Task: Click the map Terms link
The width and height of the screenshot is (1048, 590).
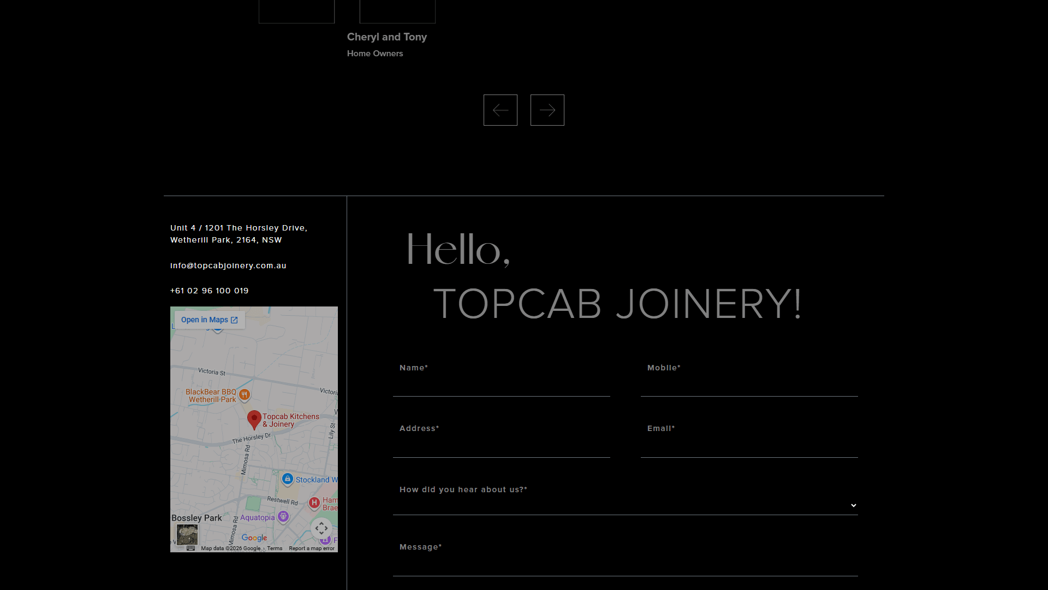Action: [275, 548]
